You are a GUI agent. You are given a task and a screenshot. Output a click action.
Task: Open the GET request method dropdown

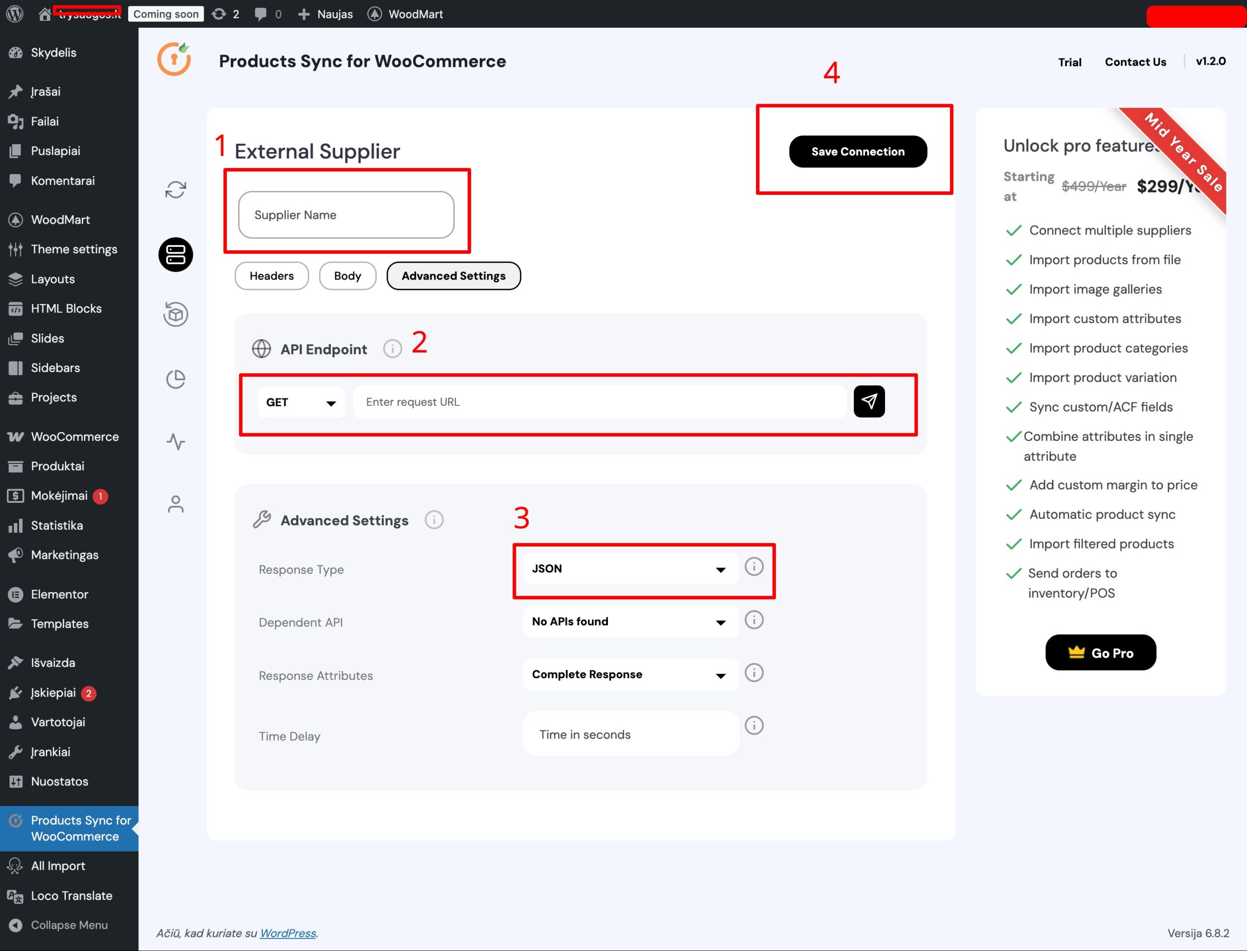coord(301,402)
